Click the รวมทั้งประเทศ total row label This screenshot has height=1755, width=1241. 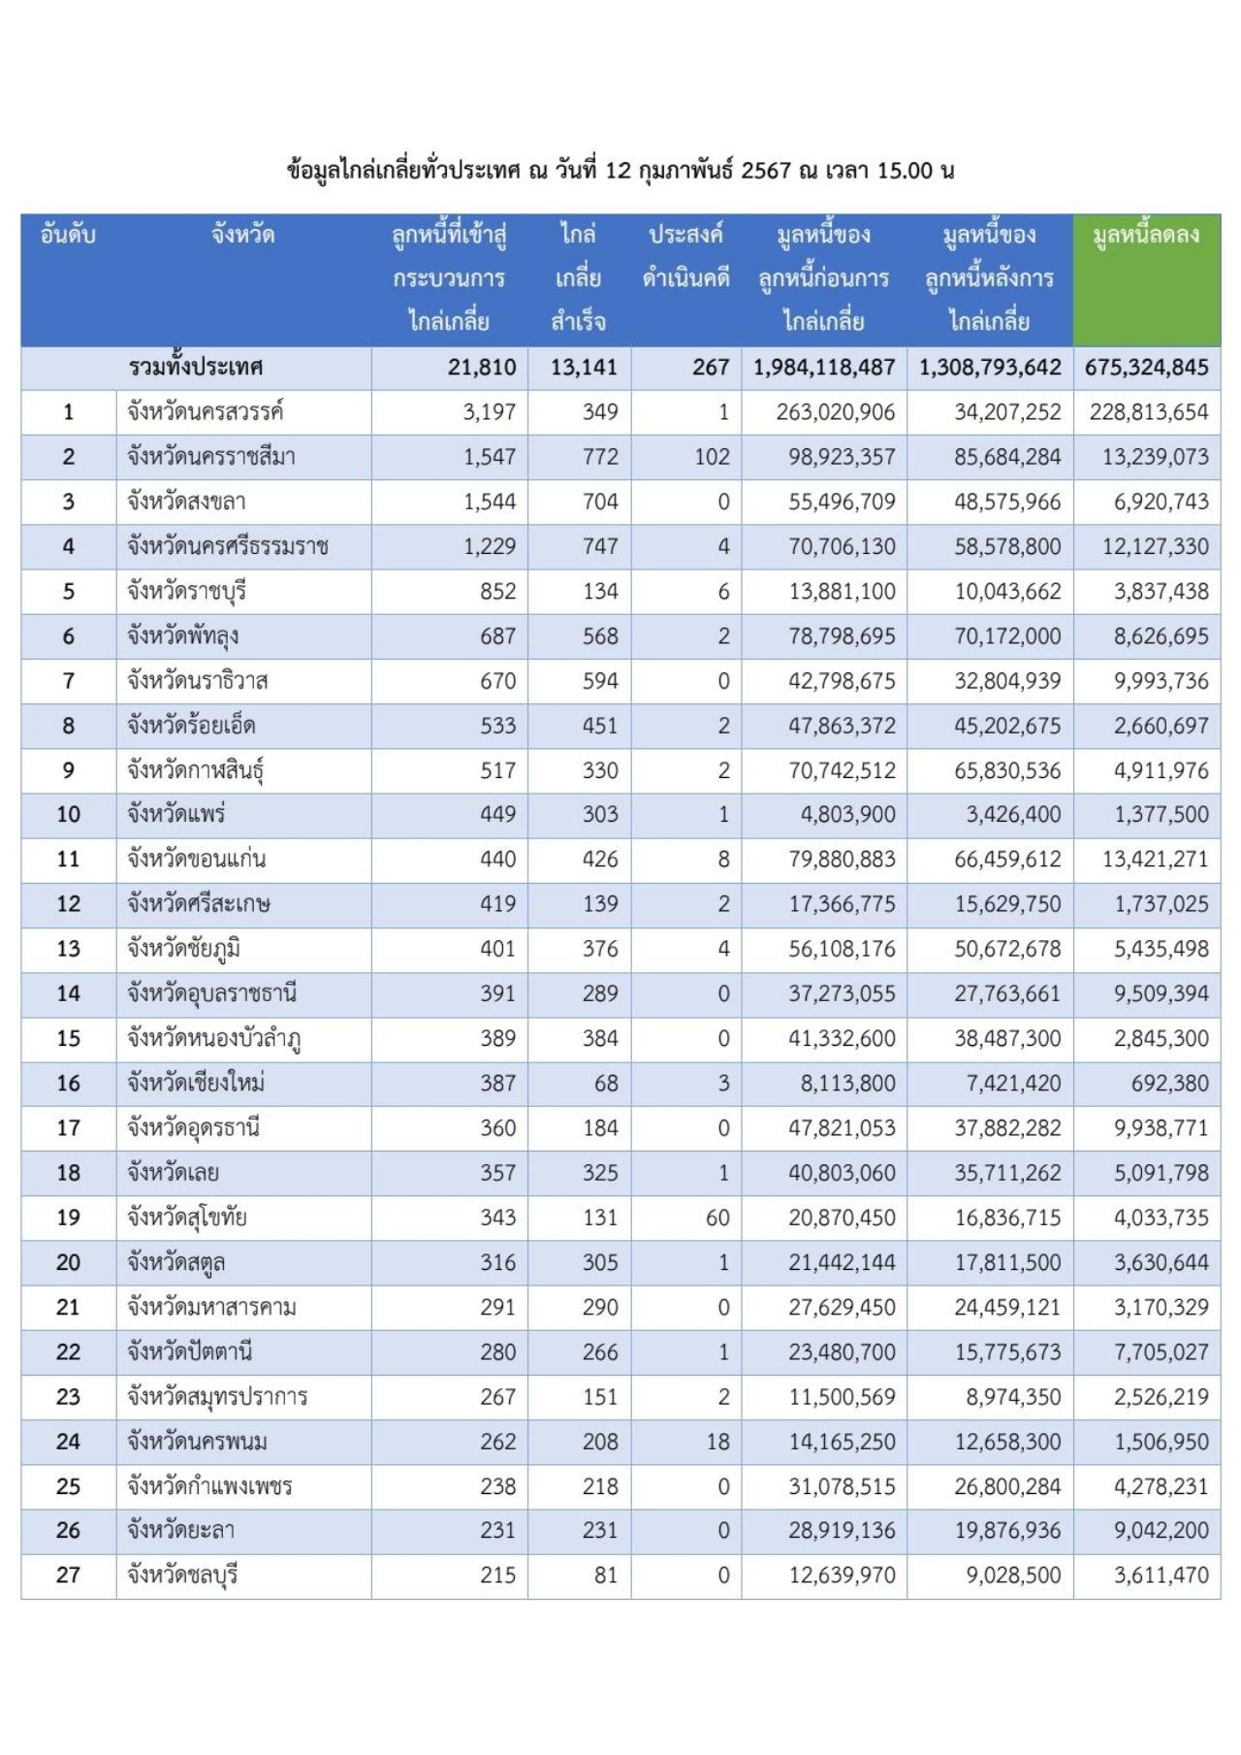195,368
